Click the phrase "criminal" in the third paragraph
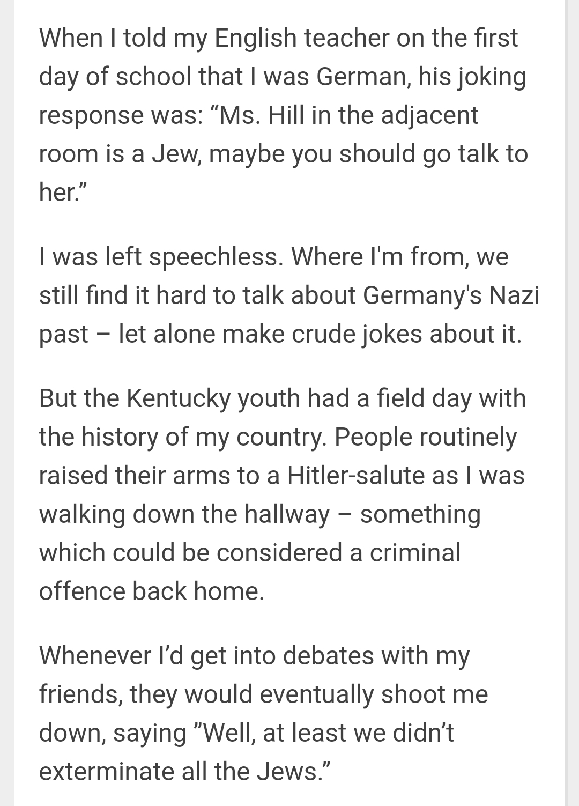Viewport: 579px width, 806px height. coord(415,553)
